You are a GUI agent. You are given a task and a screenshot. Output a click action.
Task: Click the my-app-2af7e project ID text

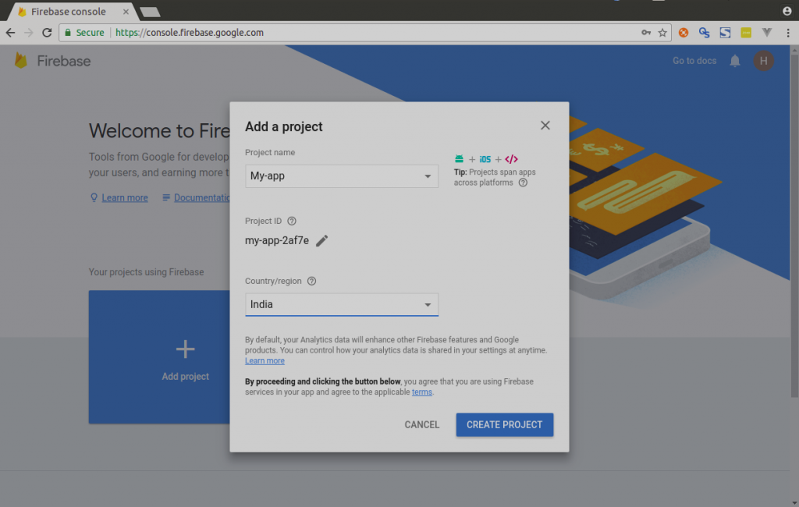pos(277,240)
